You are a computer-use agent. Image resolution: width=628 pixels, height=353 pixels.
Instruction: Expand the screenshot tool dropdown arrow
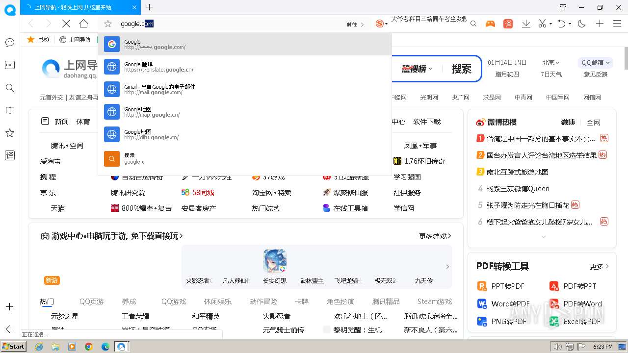click(x=550, y=24)
